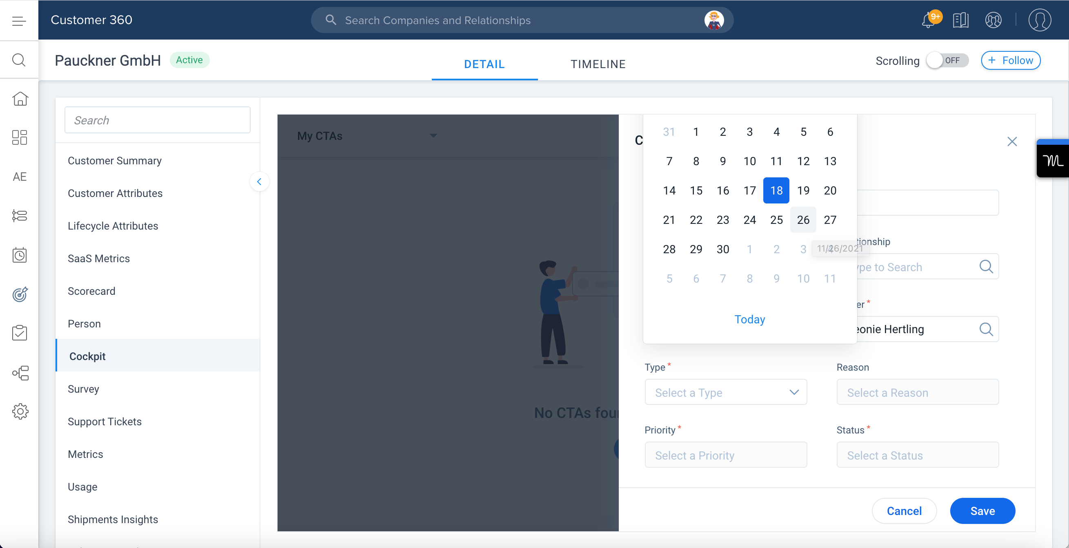Open the Customer Attributes section

158,193
